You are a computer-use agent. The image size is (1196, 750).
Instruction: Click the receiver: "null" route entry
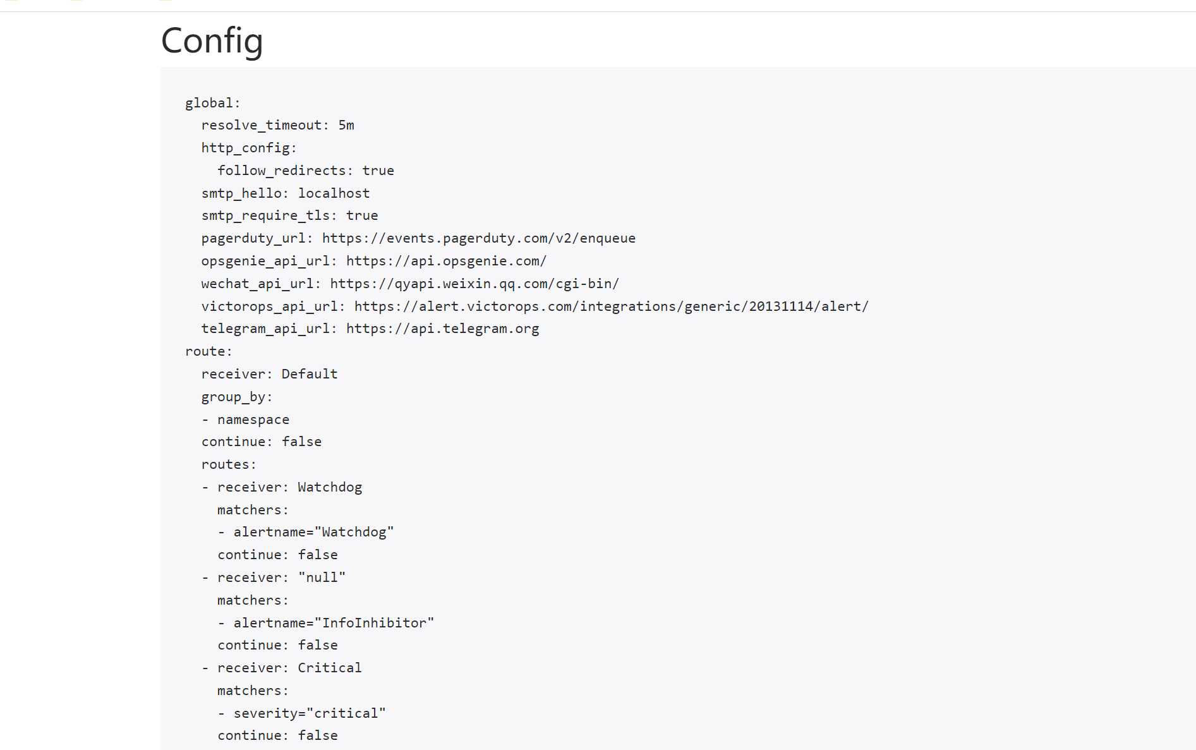pyautogui.click(x=282, y=578)
